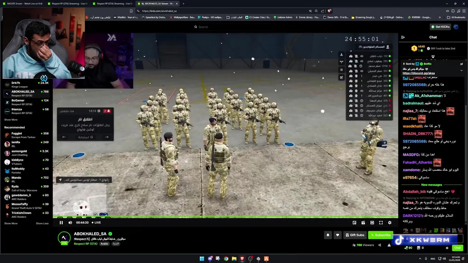Click bookmark this page icon
Viewport: 468px width, 263px height.
(x=131, y=11)
